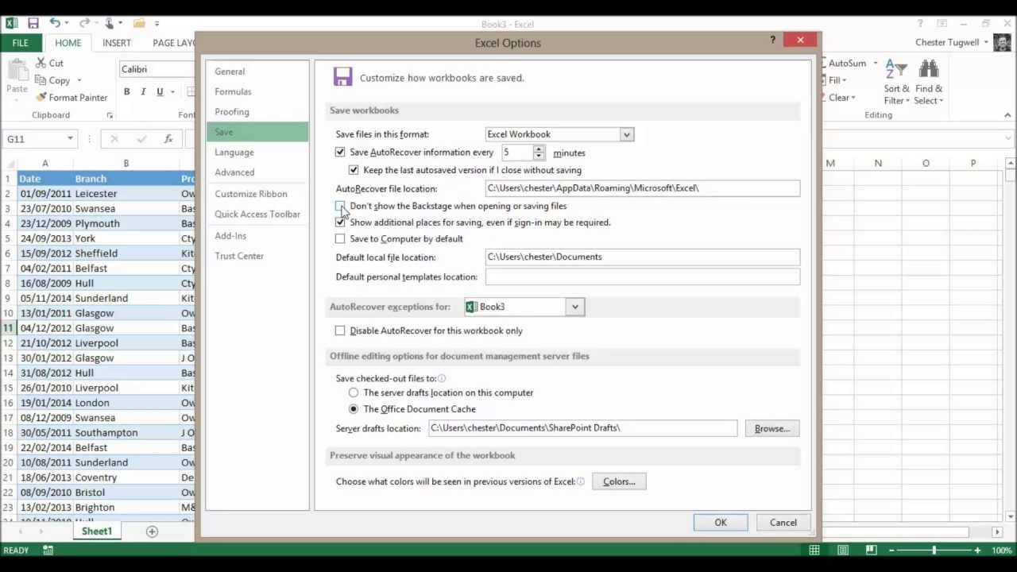Click AutoRecover file location text field
Viewport: 1017px width, 572px height.
(x=642, y=188)
